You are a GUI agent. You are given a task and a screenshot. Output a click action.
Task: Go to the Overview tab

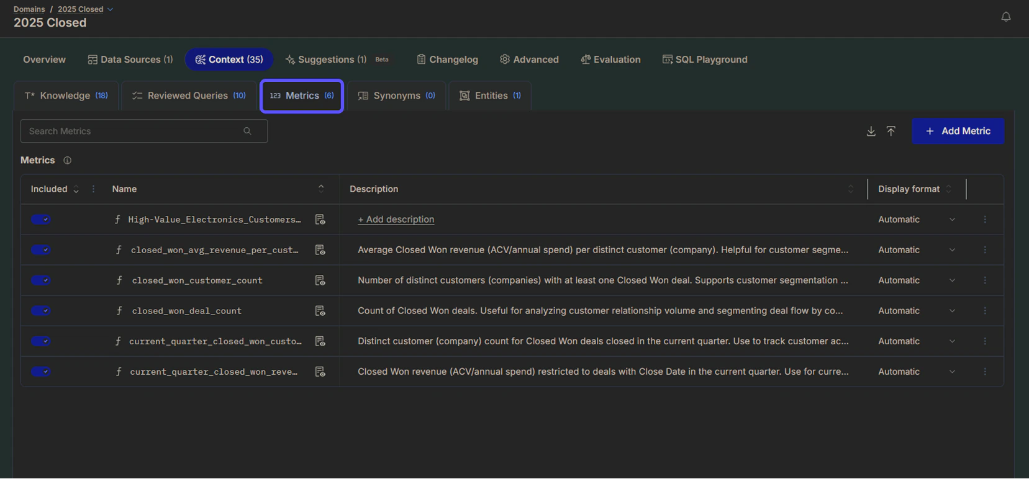pyautogui.click(x=44, y=60)
